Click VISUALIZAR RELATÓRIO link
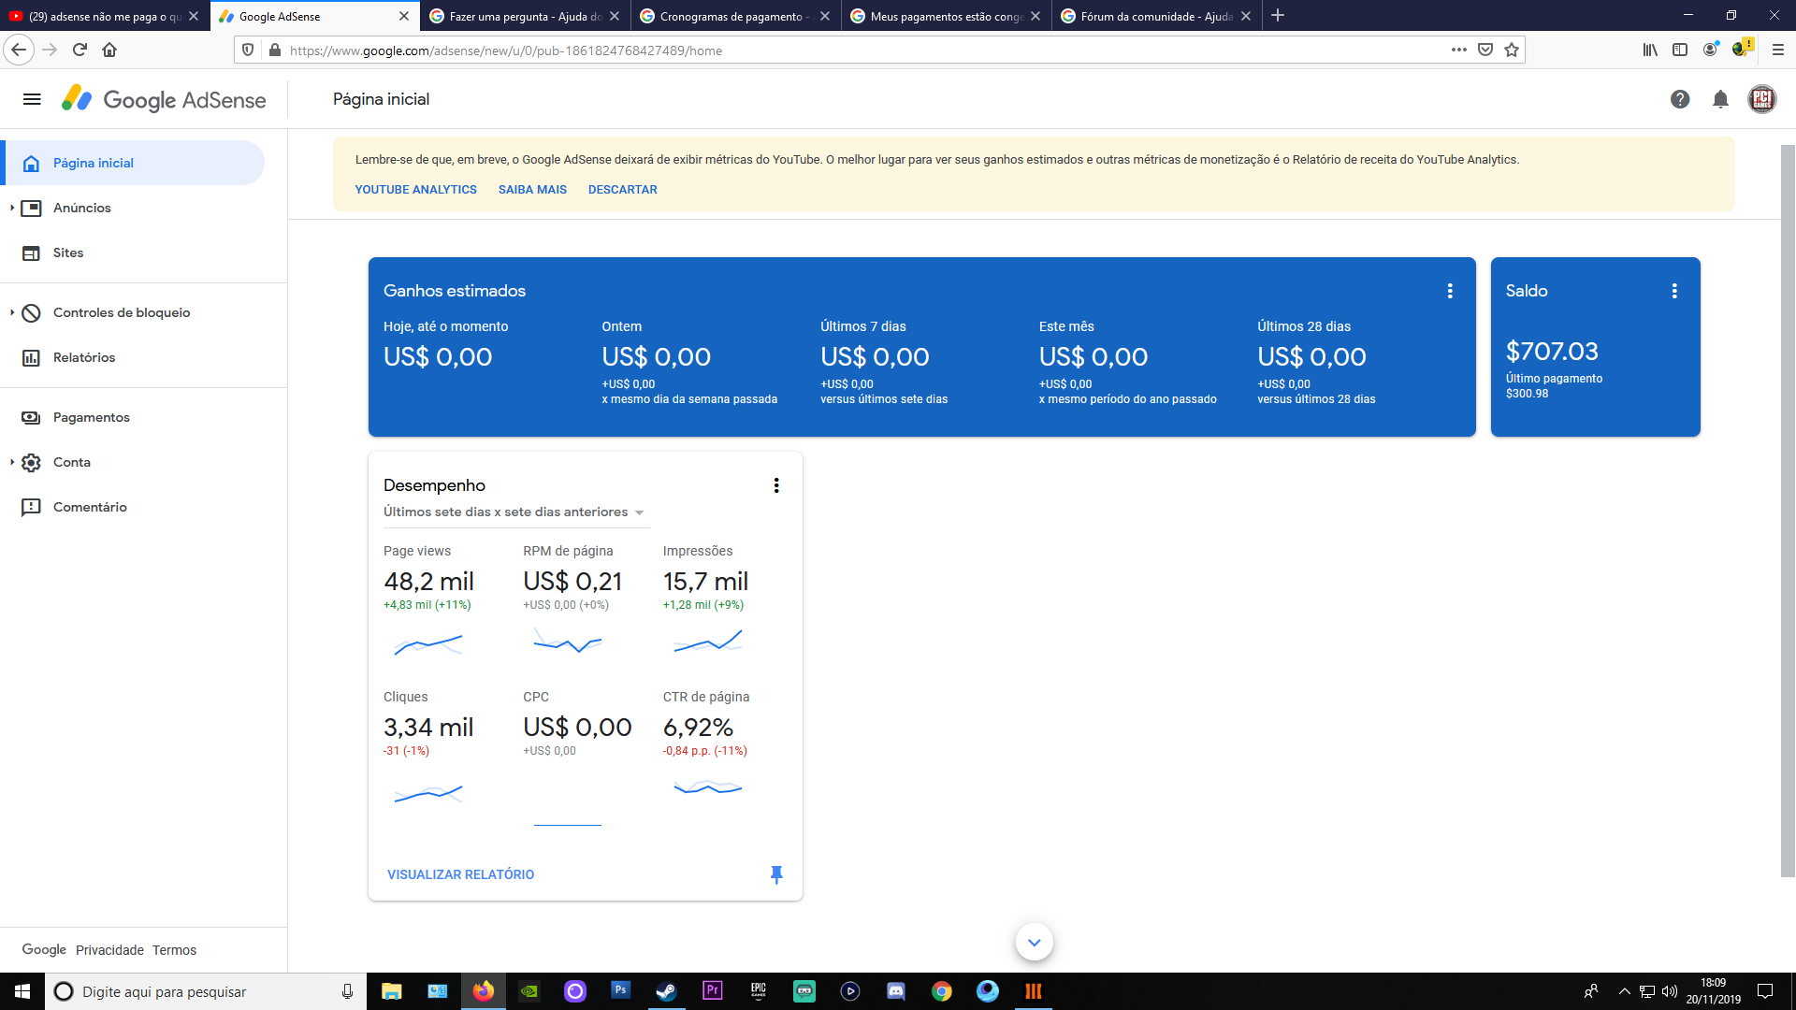The height and width of the screenshot is (1010, 1796). (460, 874)
